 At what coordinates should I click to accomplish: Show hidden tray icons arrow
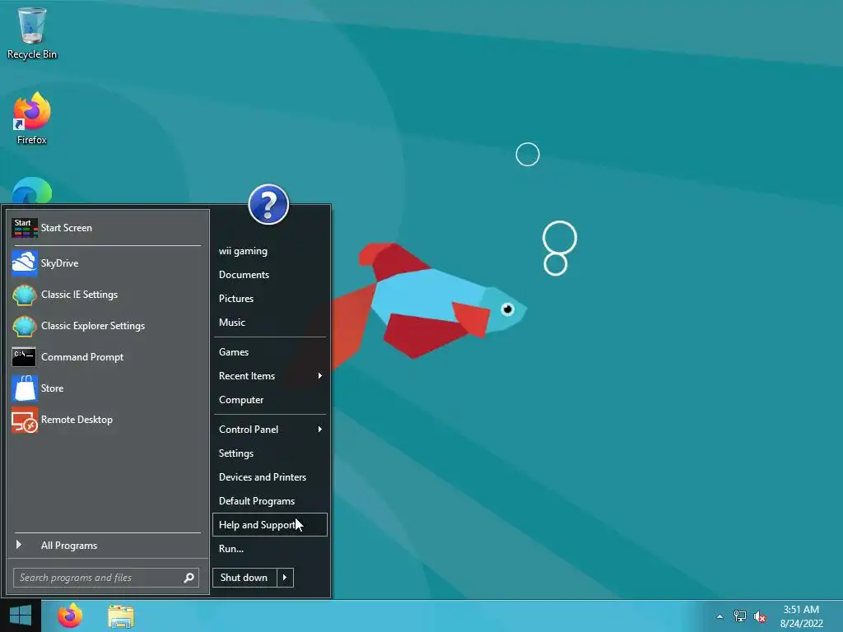(x=720, y=616)
